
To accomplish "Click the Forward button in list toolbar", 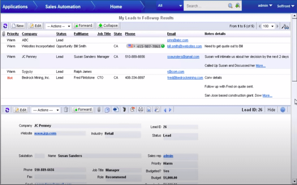I will click(x=83, y=26).
